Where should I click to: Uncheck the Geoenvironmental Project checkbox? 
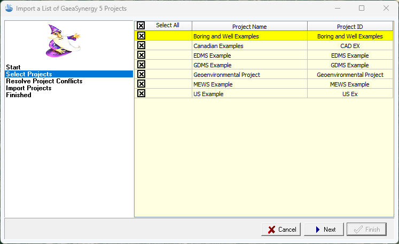click(141, 74)
